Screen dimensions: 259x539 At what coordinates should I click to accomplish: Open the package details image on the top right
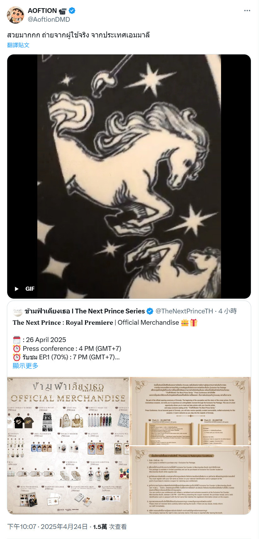click(190, 411)
